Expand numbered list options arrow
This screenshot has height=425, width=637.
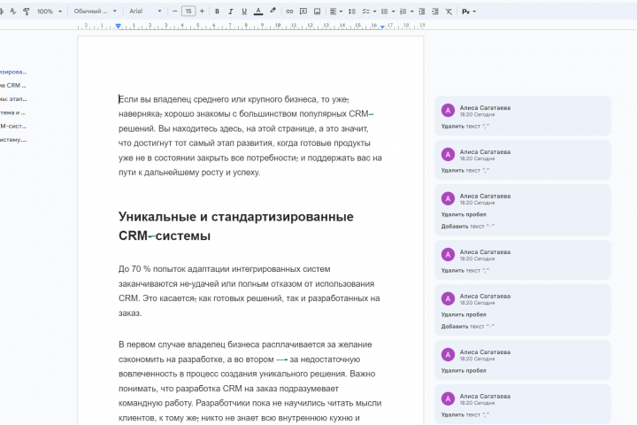point(412,12)
